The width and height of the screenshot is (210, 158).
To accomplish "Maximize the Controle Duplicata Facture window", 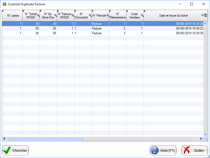I will 192,4.
